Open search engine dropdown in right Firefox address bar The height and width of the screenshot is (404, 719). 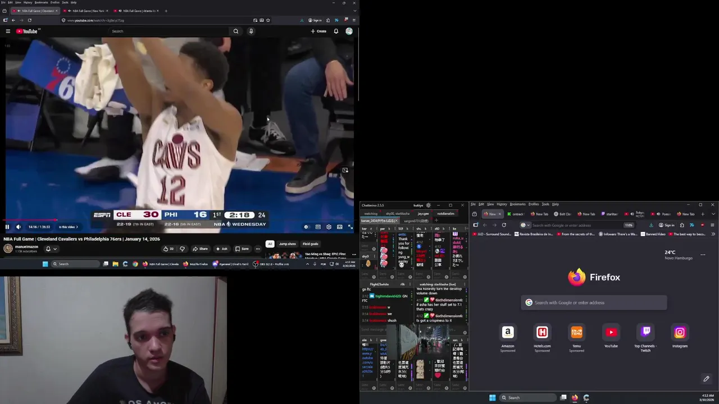click(x=525, y=225)
